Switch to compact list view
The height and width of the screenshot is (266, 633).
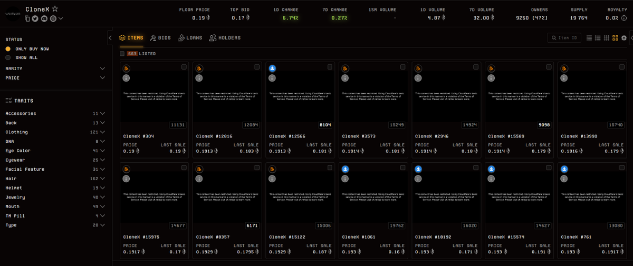pyautogui.click(x=589, y=38)
